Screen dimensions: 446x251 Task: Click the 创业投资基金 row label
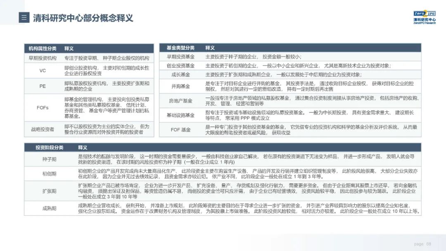click(x=180, y=66)
